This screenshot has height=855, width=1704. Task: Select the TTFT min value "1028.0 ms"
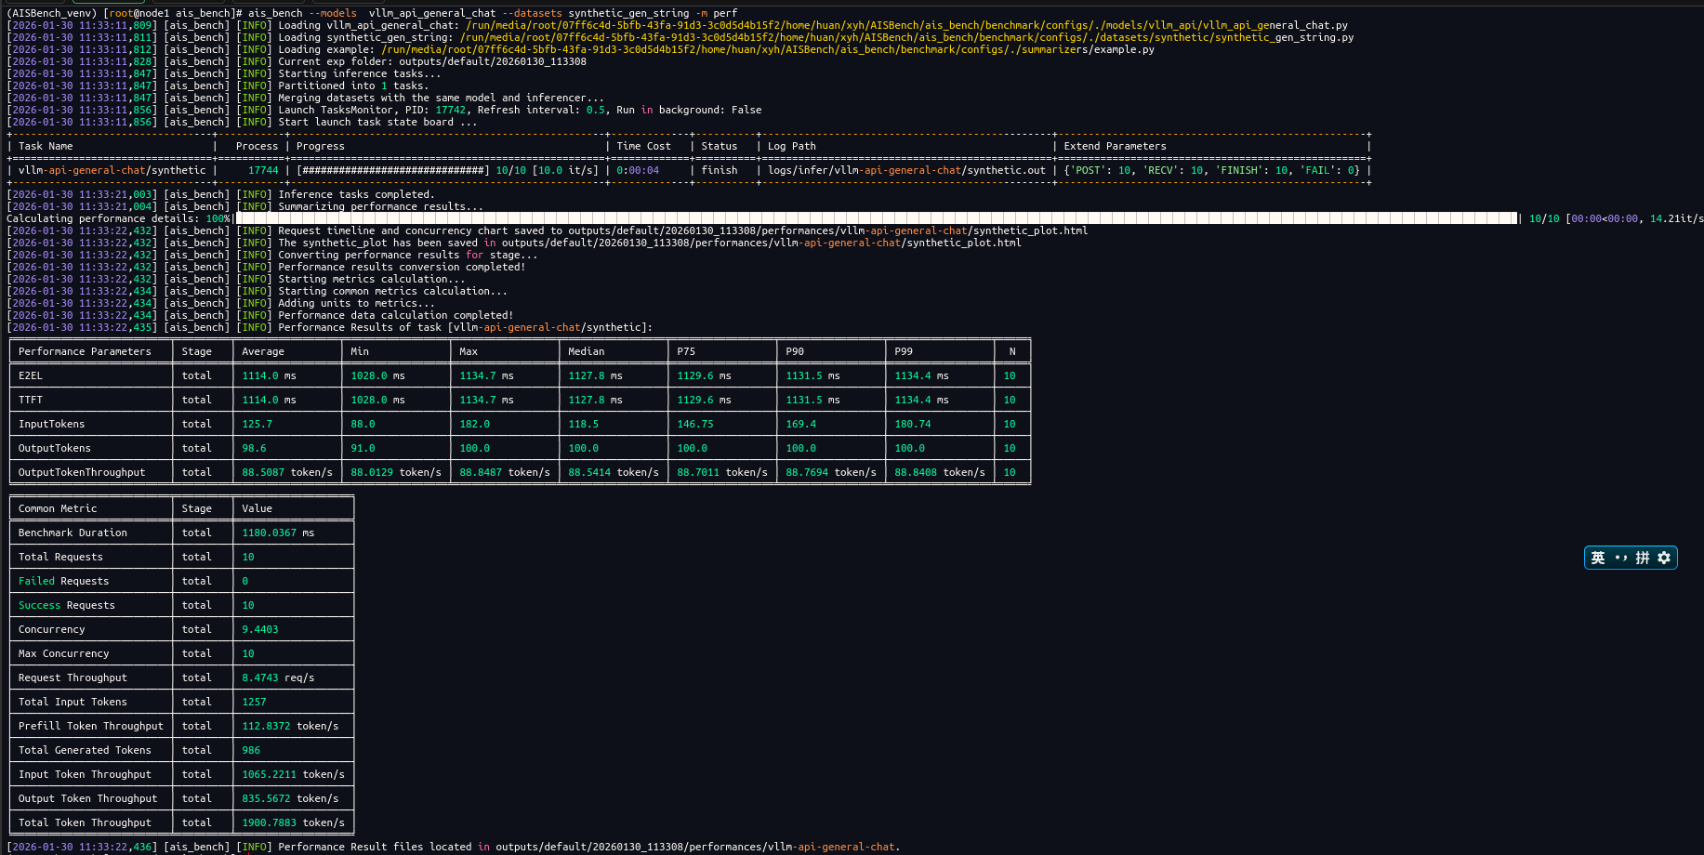tap(377, 400)
